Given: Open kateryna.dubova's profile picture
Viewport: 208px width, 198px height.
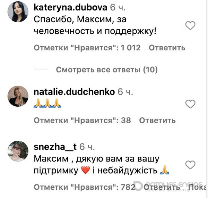Looking at the screenshot, I should (x=18, y=12).
